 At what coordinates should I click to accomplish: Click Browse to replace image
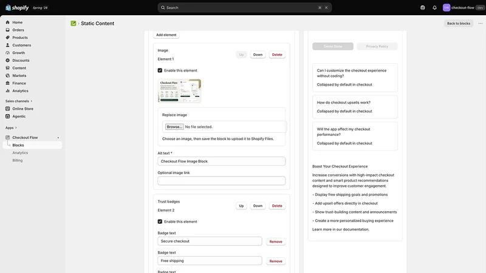pyautogui.click(x=174, y=127)
